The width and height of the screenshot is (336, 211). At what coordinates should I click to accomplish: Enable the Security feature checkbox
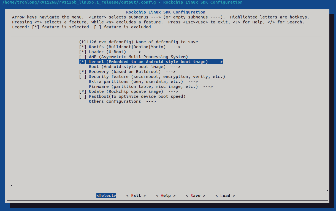(x=83, y=77)
